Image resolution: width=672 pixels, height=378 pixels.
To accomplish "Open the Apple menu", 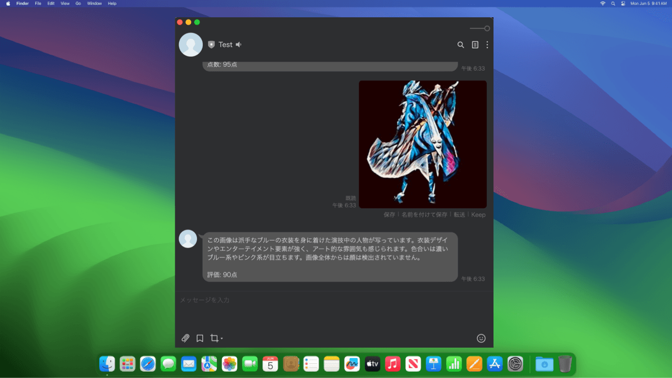I will point(8,3).
